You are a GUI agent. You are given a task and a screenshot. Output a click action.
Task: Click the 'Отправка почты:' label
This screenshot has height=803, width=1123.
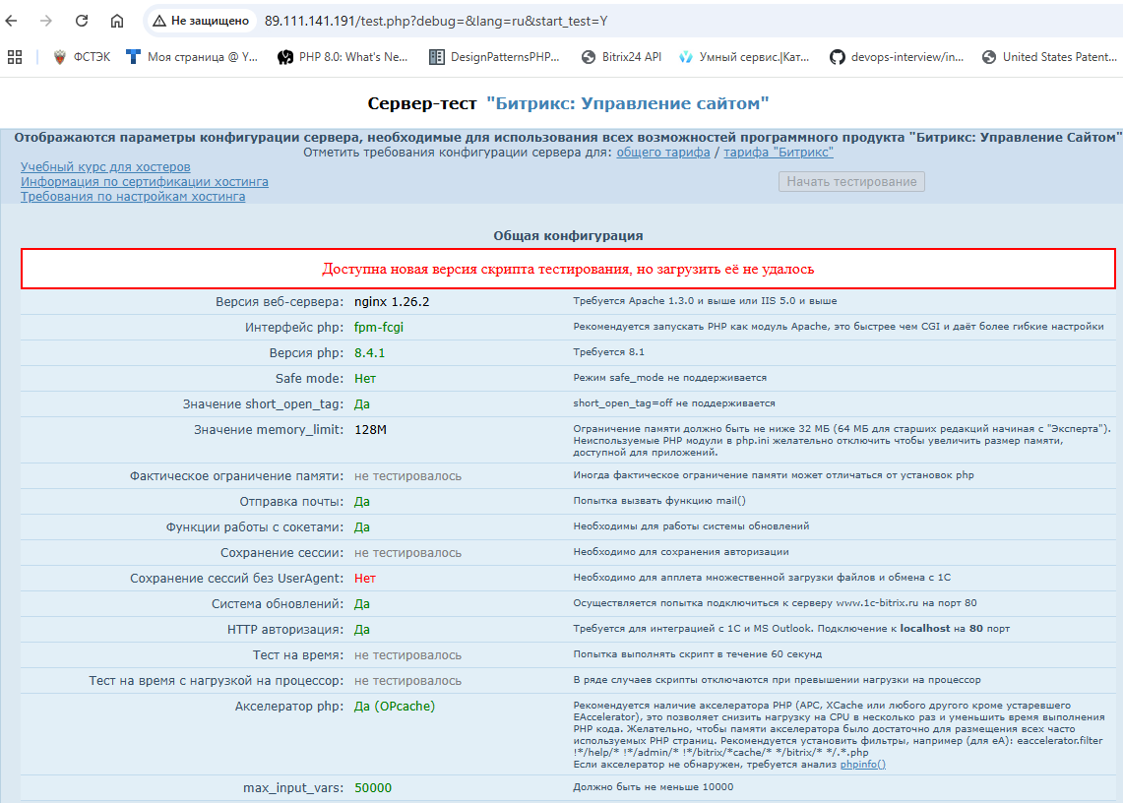[x=291, y=502]
